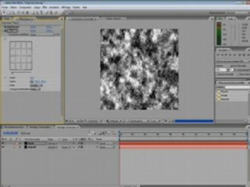Screen dimensions: 250x187
Task: Select the Rotation tool
Action: [x=18, y=13]
